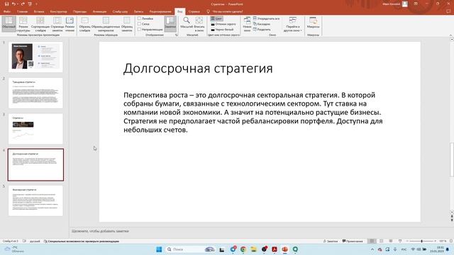
Task: Open the Undo history dropdown arrow
Action: 17,4
